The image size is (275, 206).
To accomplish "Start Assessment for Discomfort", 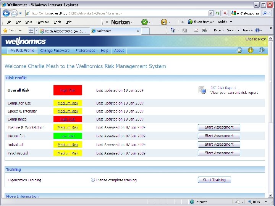I will [219, 136].
